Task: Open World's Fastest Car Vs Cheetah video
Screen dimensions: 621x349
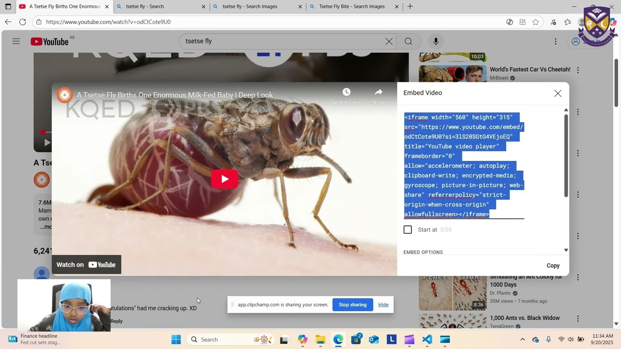Action: [530, 69]
